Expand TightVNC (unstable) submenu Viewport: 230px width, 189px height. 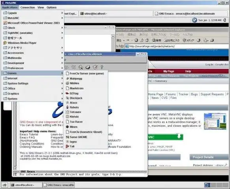tap(33, 33)
